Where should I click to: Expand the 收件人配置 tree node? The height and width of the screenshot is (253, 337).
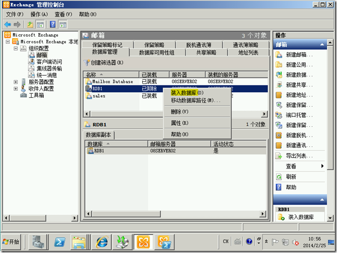[15, 89]
